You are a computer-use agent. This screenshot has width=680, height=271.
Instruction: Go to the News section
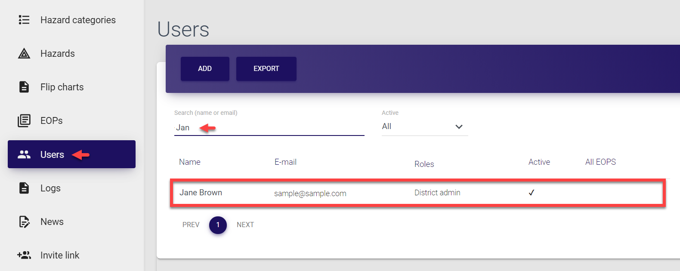(x=52, y=222)
